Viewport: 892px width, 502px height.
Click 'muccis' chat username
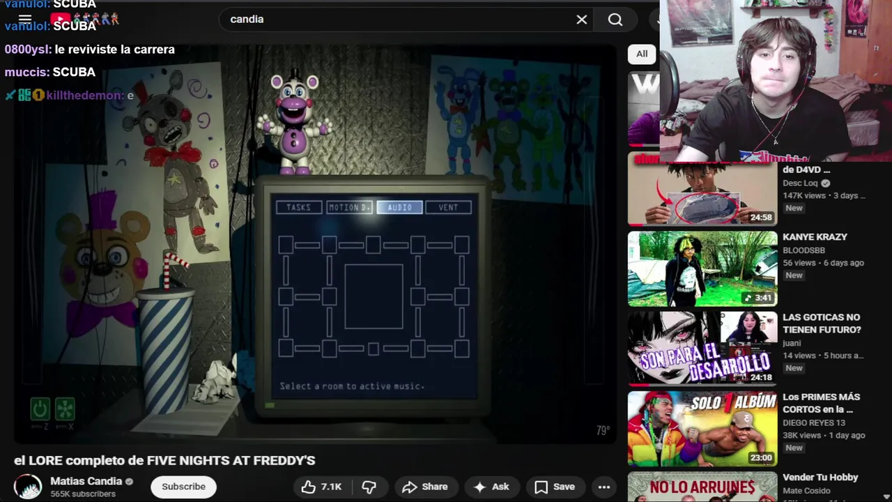point(26,73)
